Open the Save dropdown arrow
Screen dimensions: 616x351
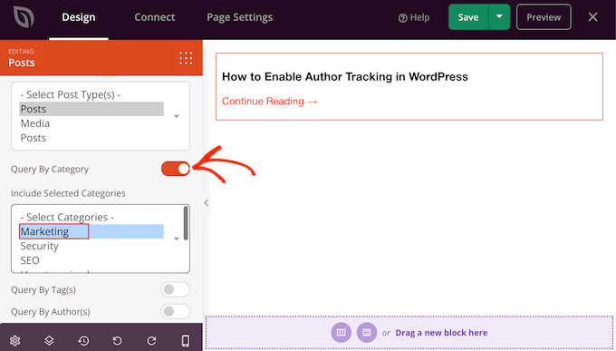[x=499, y=17]
